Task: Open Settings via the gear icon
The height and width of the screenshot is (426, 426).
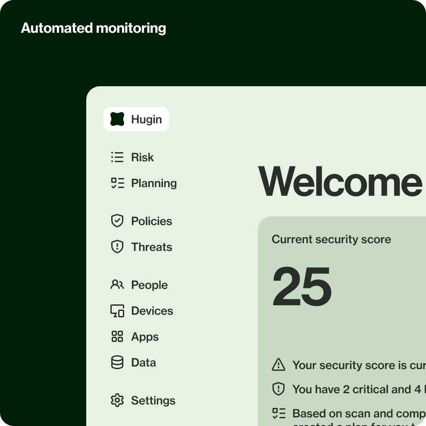Action: [x=117, y=400]
